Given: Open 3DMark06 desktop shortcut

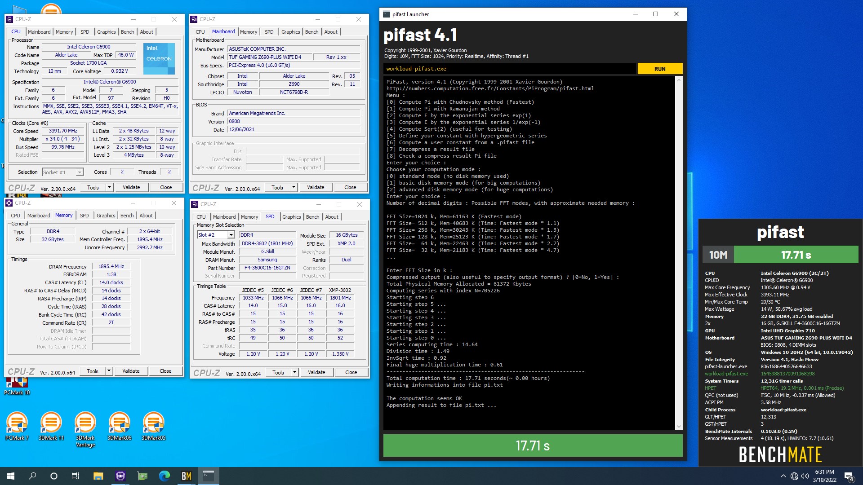Looking at the screenshot, I should pos(120,426).
